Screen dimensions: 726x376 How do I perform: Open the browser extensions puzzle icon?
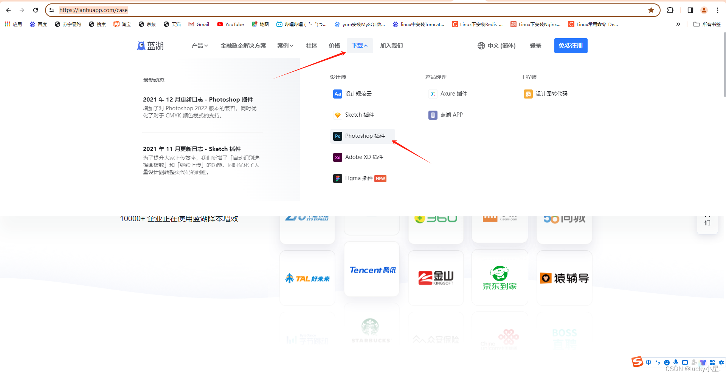pos(670,10)
